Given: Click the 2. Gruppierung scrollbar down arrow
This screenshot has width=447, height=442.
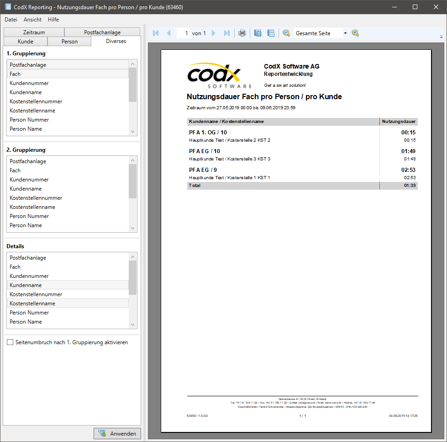Looking at the screenshot, I should 132,228.
